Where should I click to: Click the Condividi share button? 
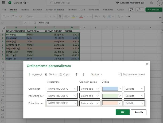coord(154,10)
